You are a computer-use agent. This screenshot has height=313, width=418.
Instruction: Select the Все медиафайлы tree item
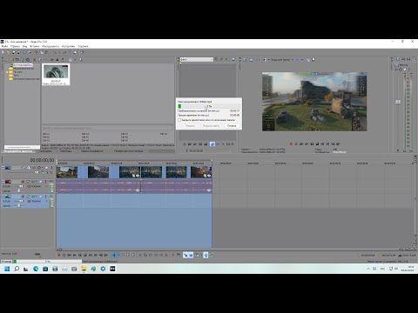click(23, 65)
